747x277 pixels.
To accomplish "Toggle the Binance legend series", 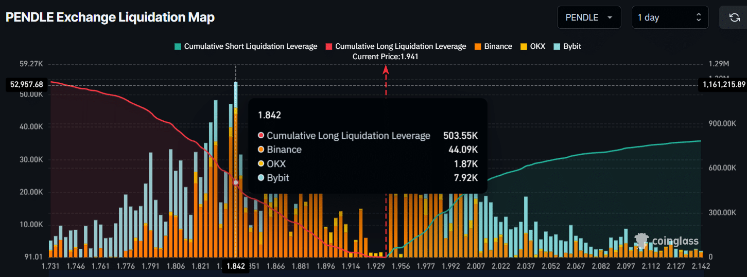I will pos(497,46).
